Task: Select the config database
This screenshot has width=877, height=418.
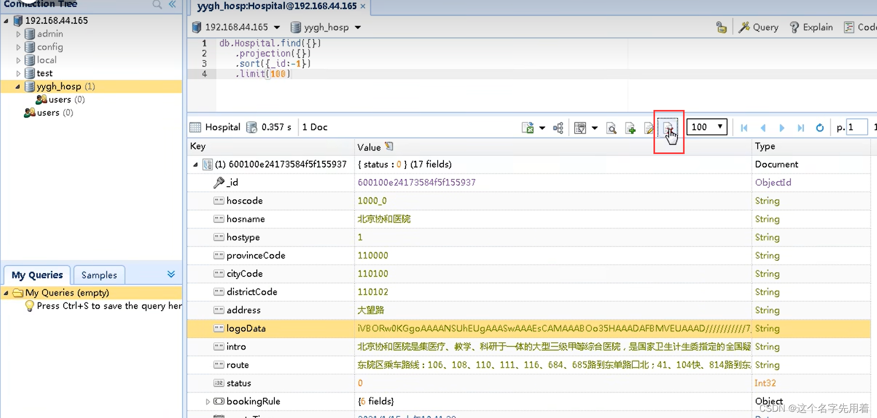Action: (x=50, y=47)
